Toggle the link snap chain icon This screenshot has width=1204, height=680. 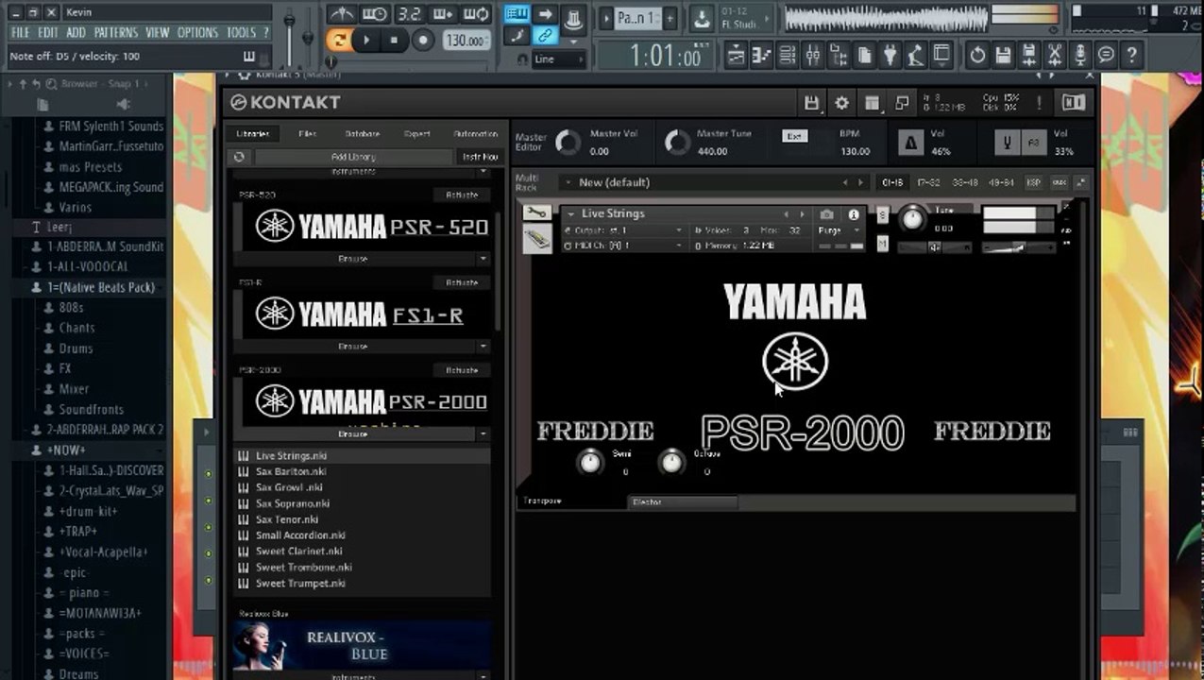tap(545, 36)
